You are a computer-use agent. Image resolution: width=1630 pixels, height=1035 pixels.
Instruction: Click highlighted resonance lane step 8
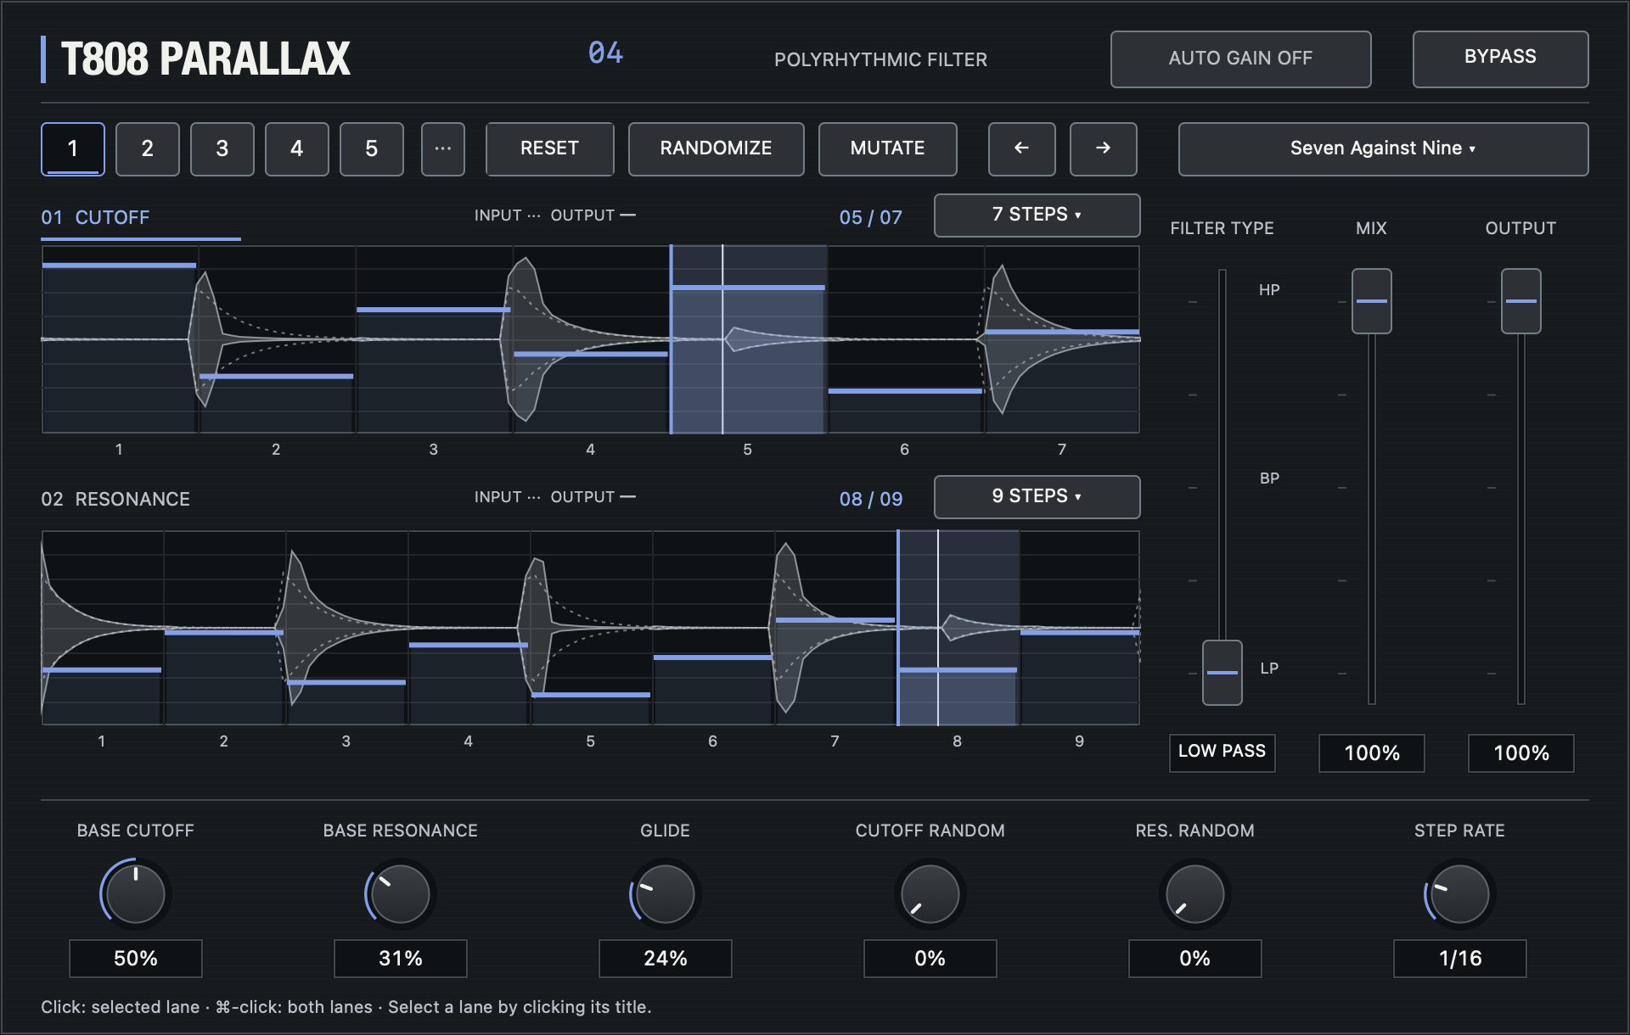(x=958, y=628)
